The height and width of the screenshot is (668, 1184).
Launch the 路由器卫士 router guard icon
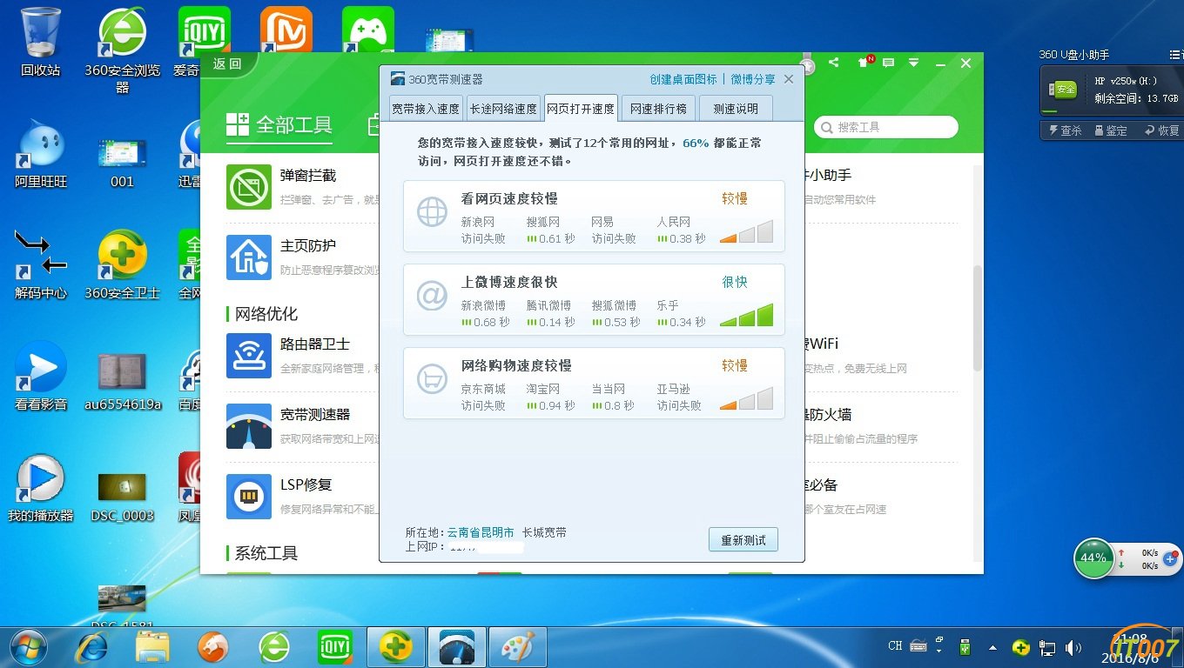tap(249, 356)
